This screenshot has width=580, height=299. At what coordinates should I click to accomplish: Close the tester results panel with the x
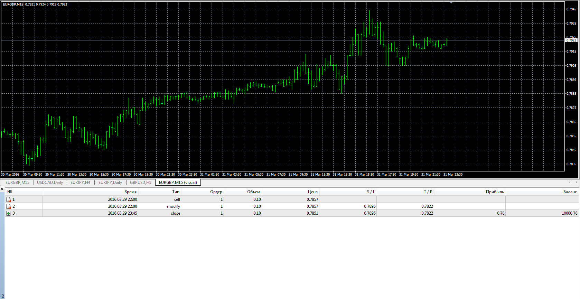(x=2, y=189)
